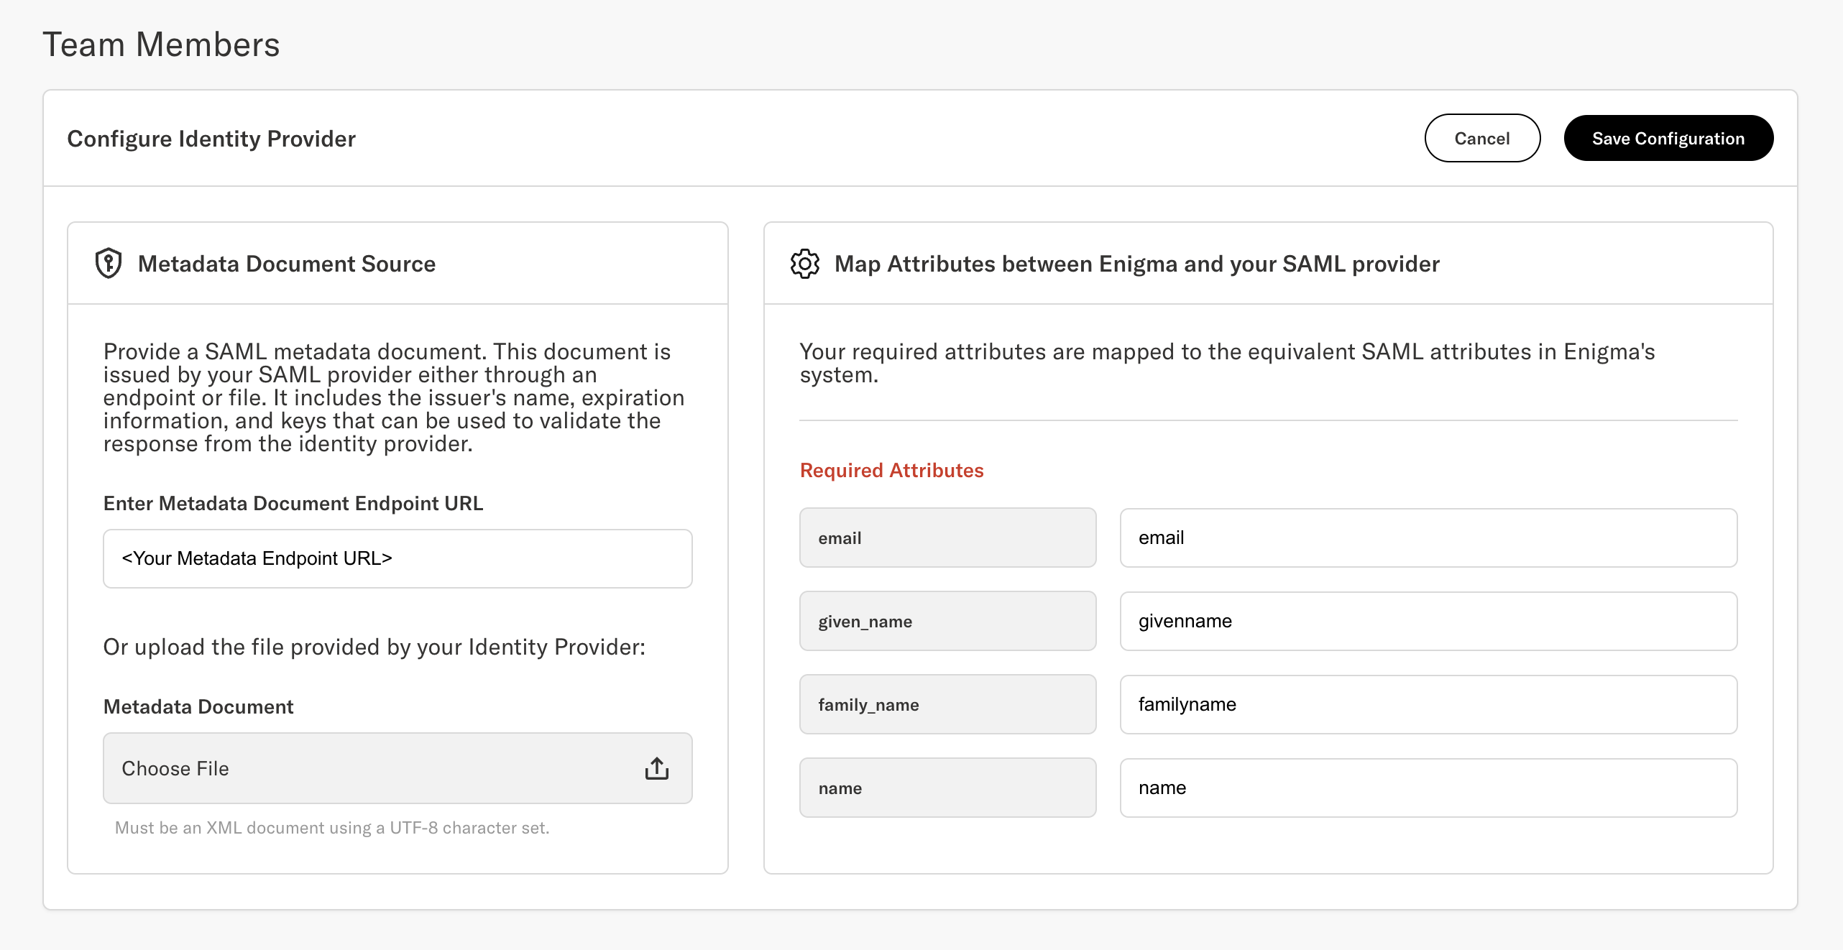Viewport: 1843px width, 950px height.
Task: Click the Metadata Endpoint URL input field
Action: click(x=397, y=558)
